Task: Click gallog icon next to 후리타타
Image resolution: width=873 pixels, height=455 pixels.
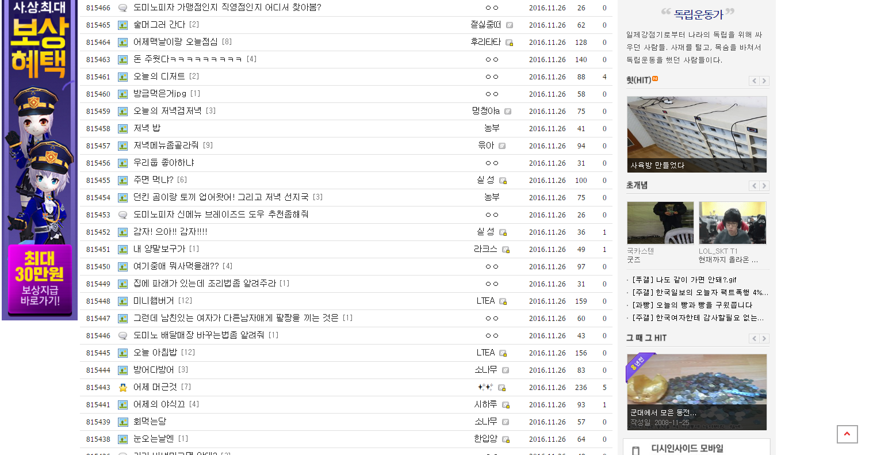Action: click(509, 43)
